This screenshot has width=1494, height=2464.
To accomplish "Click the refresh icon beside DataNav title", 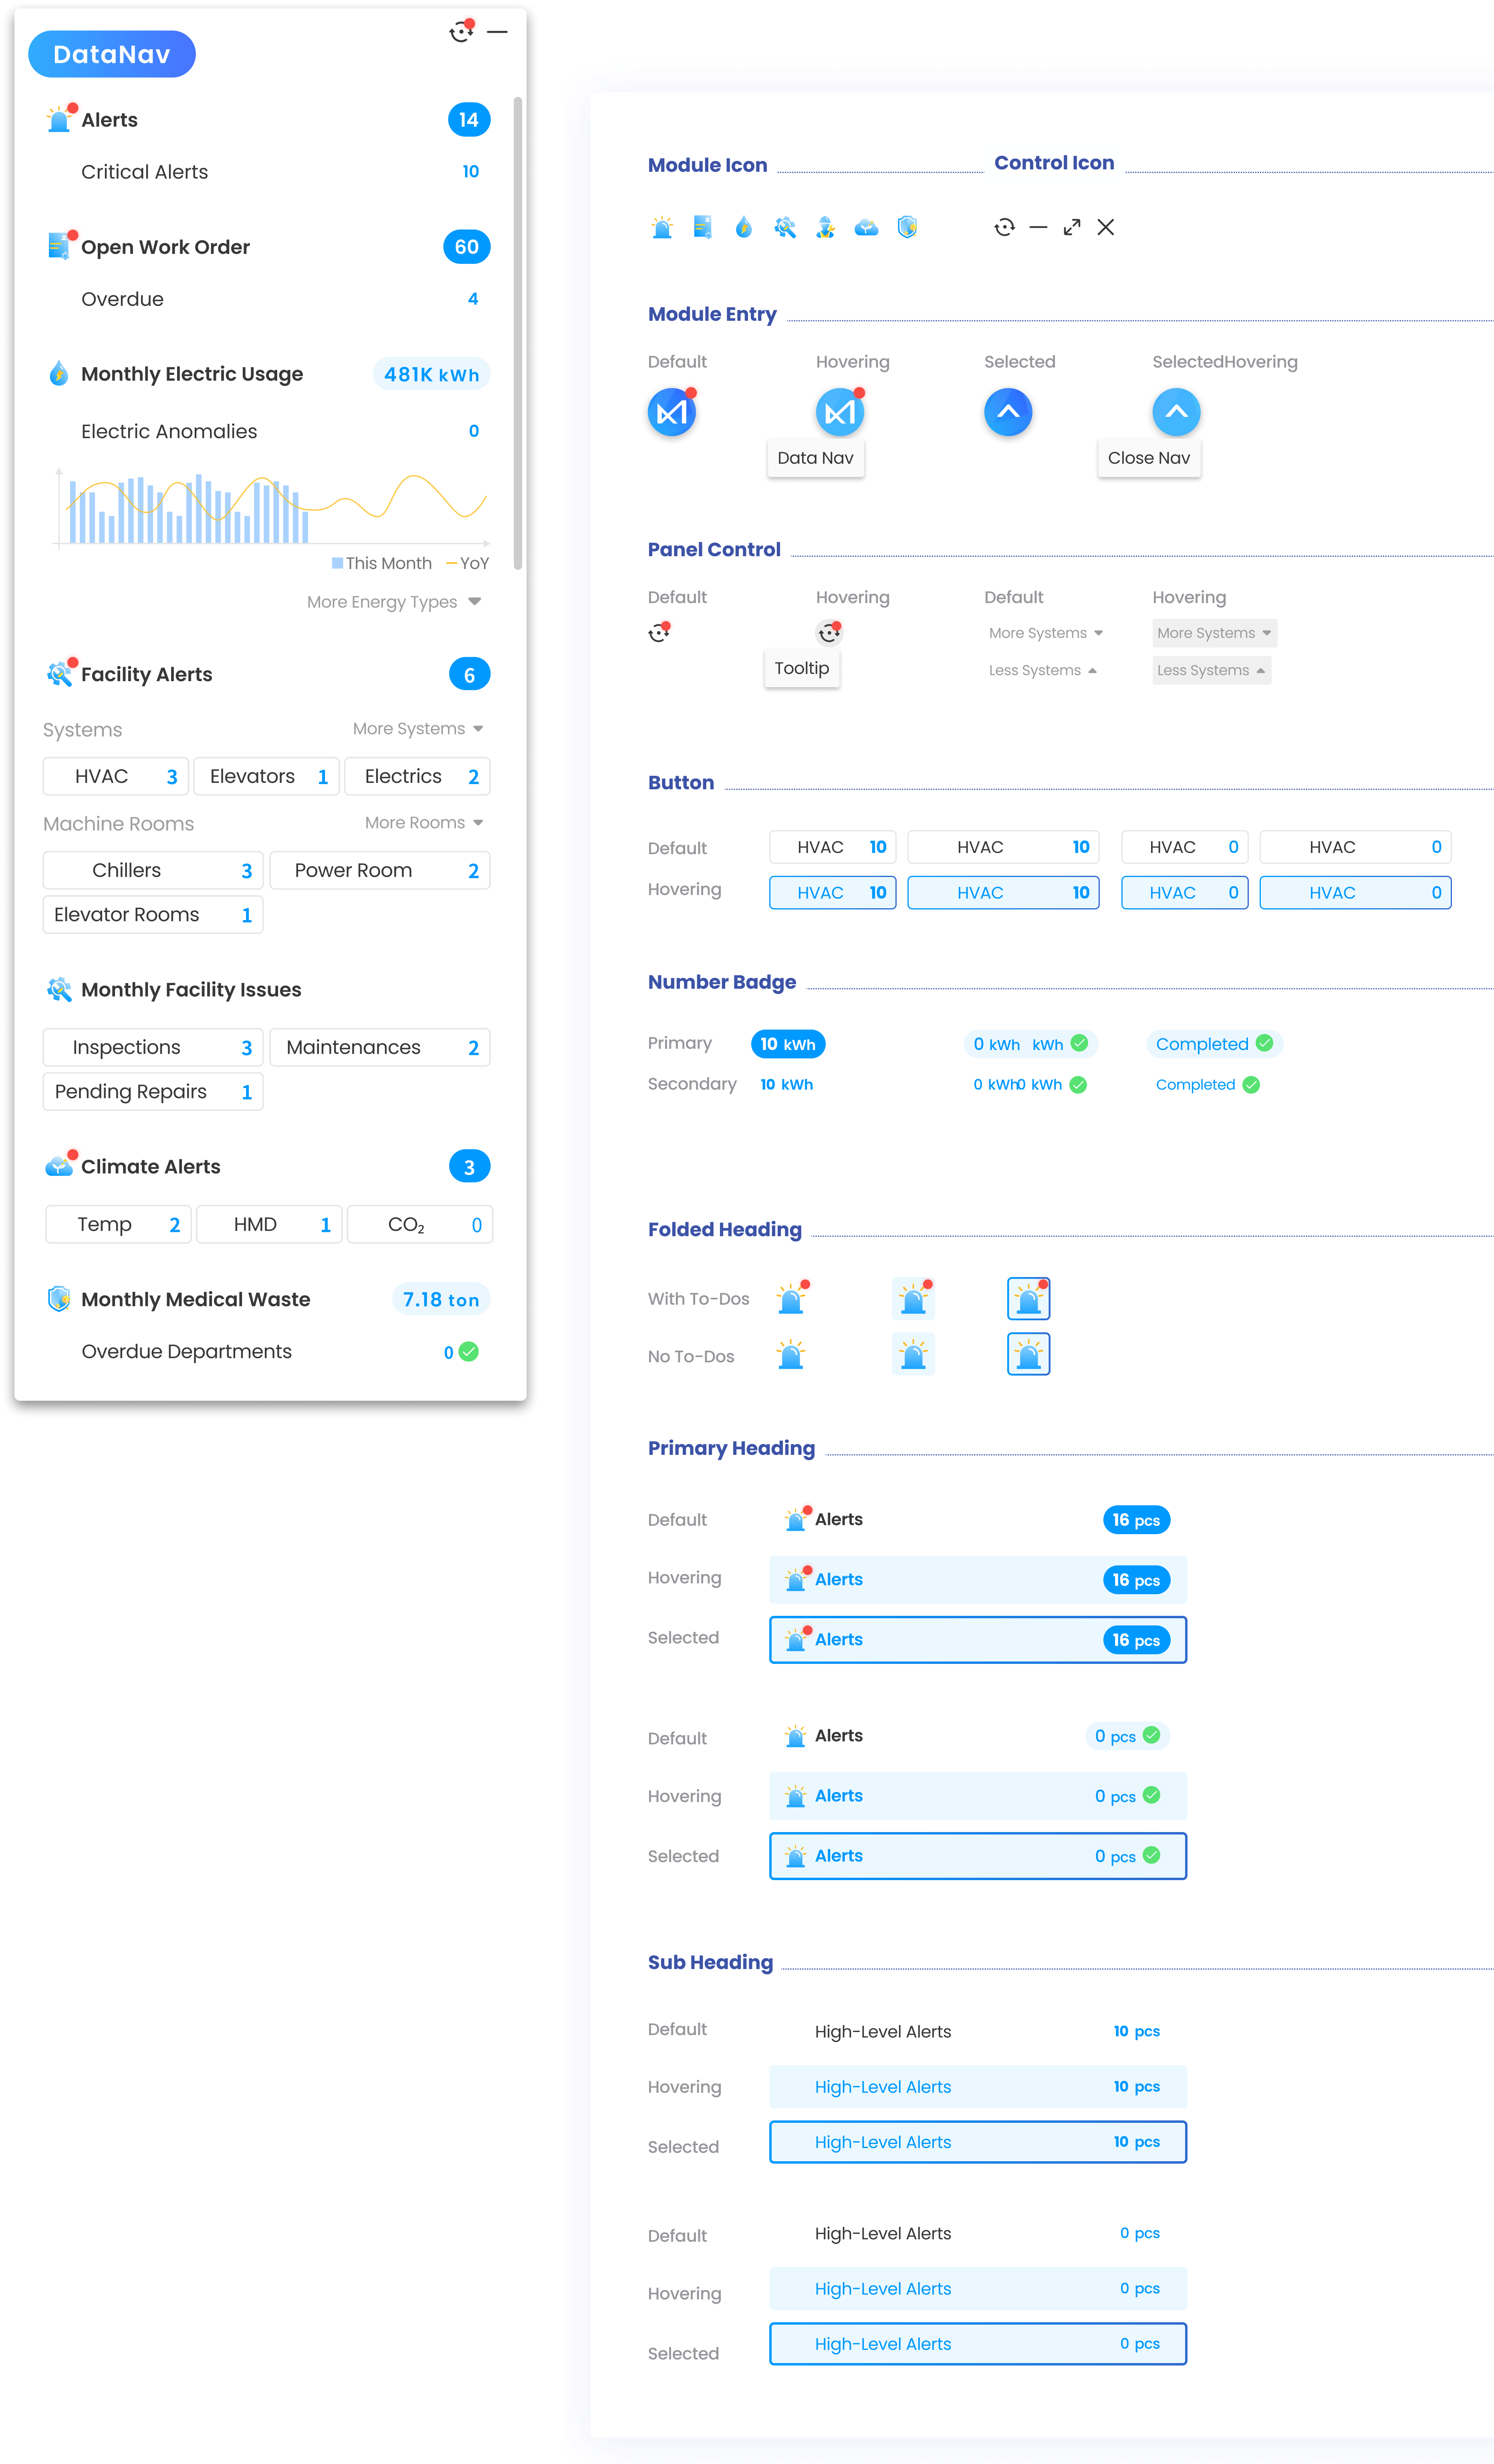I will tap(460, 32).
